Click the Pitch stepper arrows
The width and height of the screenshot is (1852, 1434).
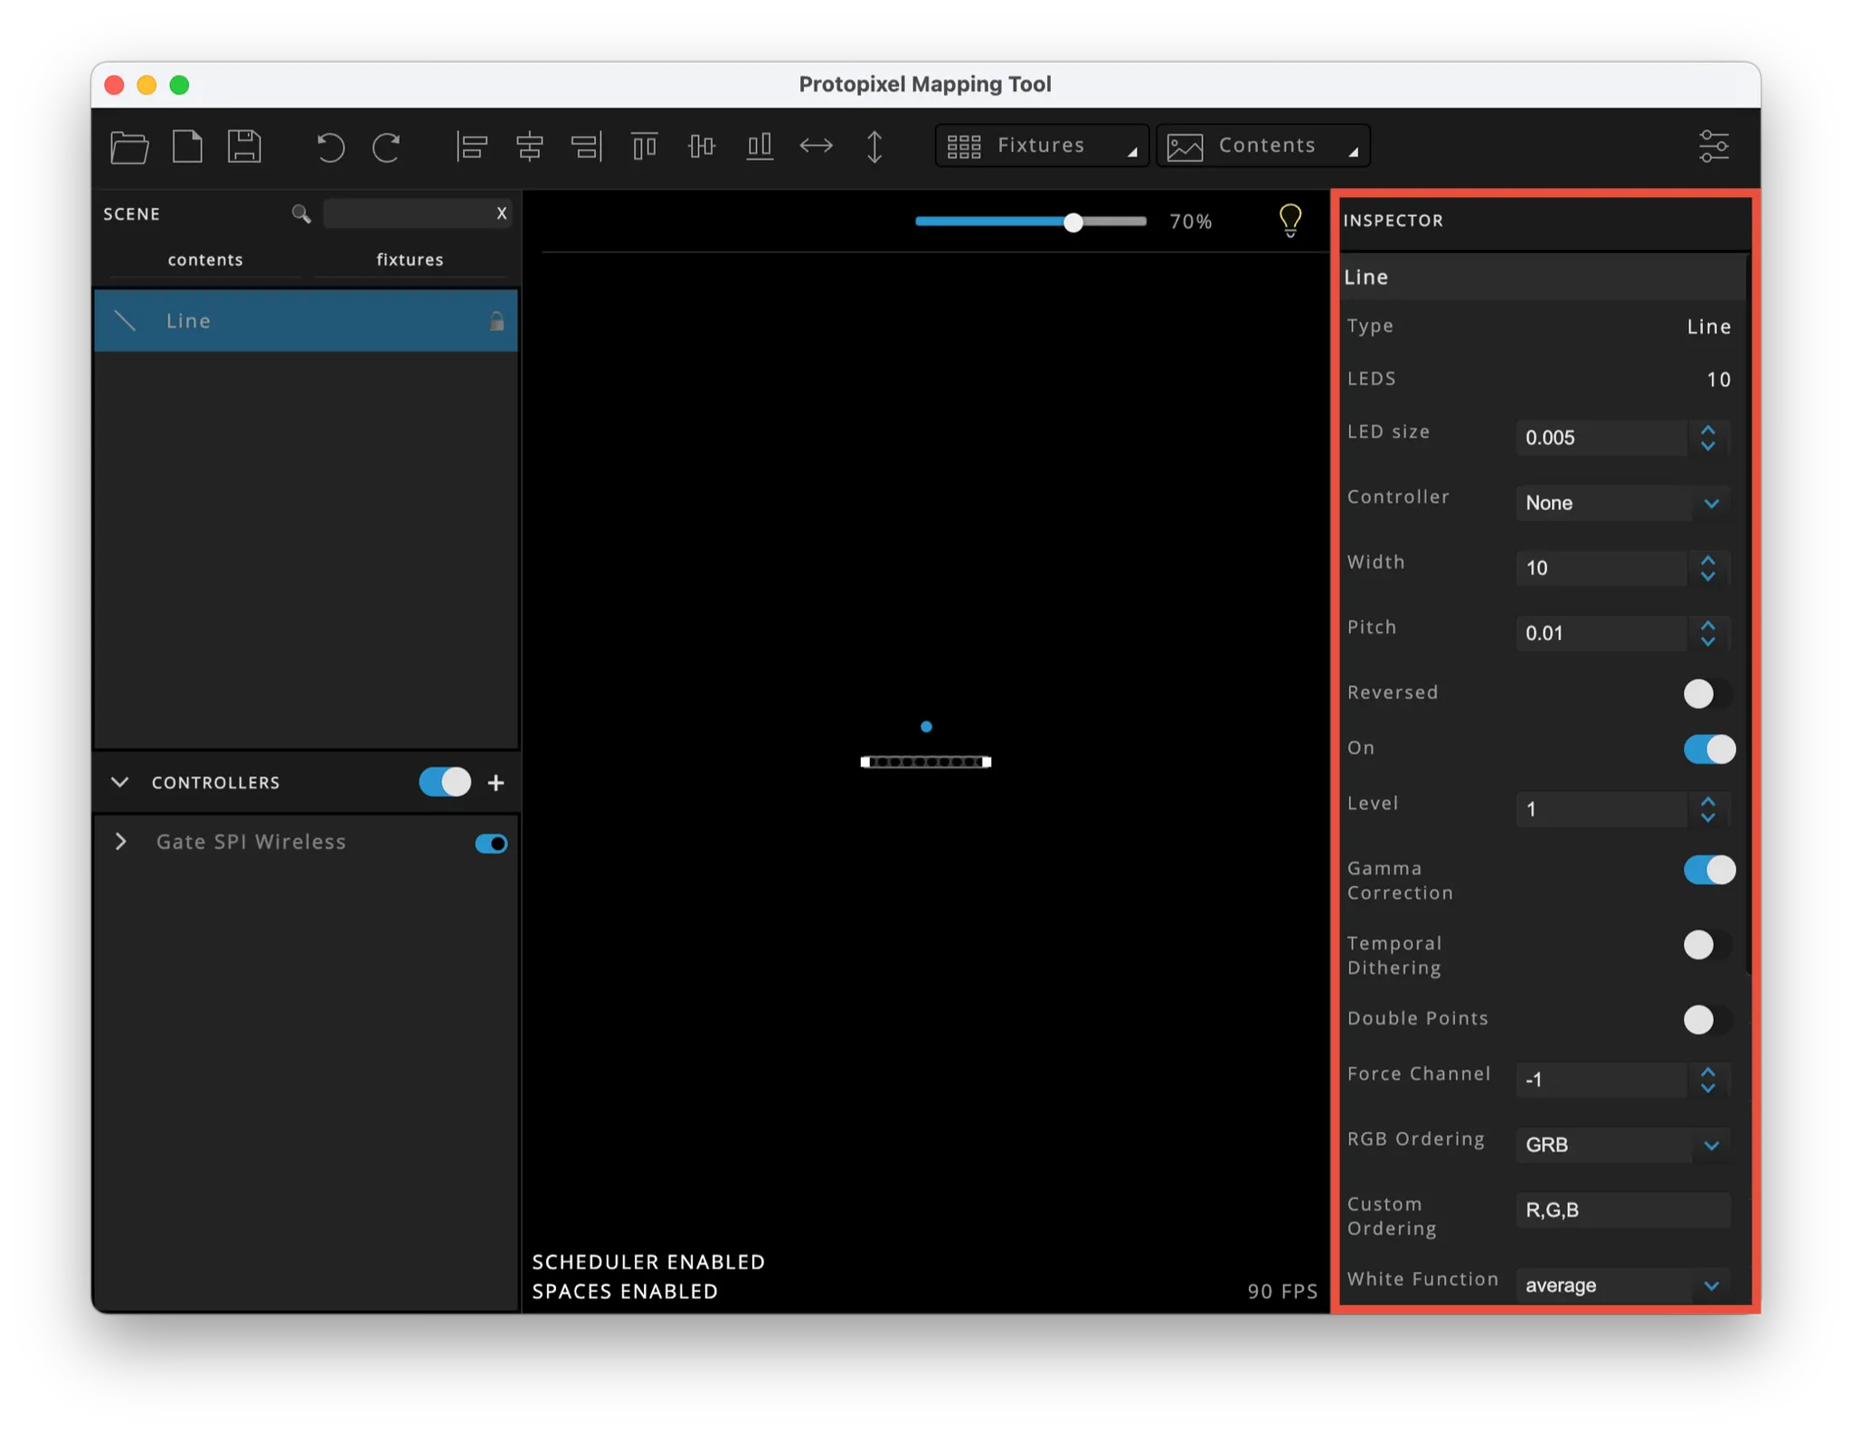pyautogui.click(x=1707, y=633)
